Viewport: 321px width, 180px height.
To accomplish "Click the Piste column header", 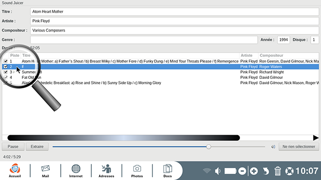I will (x=15, y=55).
